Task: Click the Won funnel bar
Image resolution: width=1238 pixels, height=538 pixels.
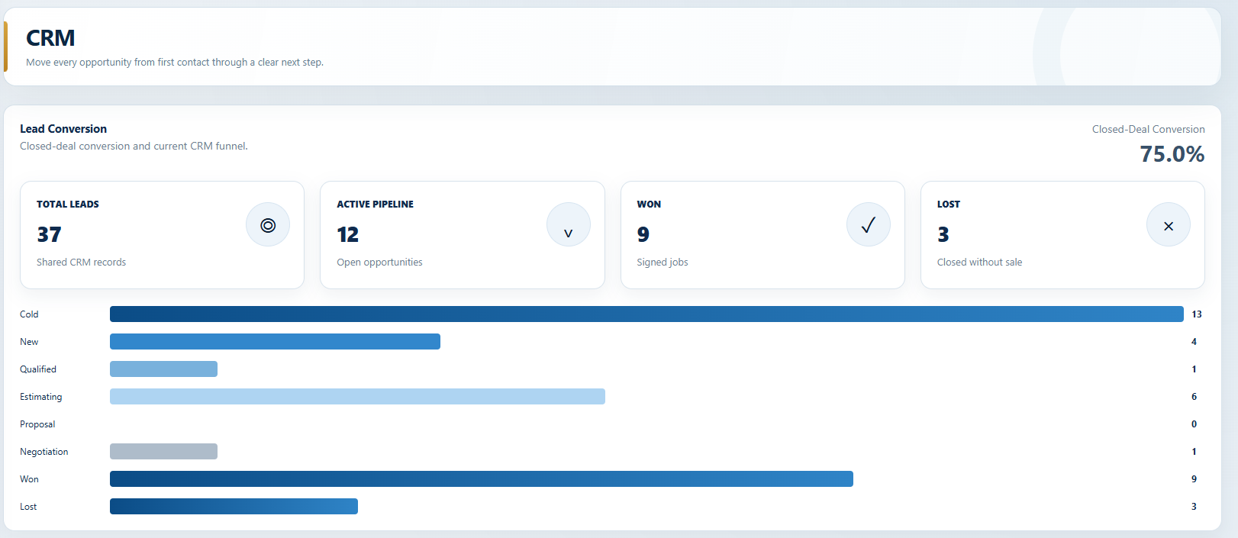Action: pyautogui.click(x=482, y=478)
